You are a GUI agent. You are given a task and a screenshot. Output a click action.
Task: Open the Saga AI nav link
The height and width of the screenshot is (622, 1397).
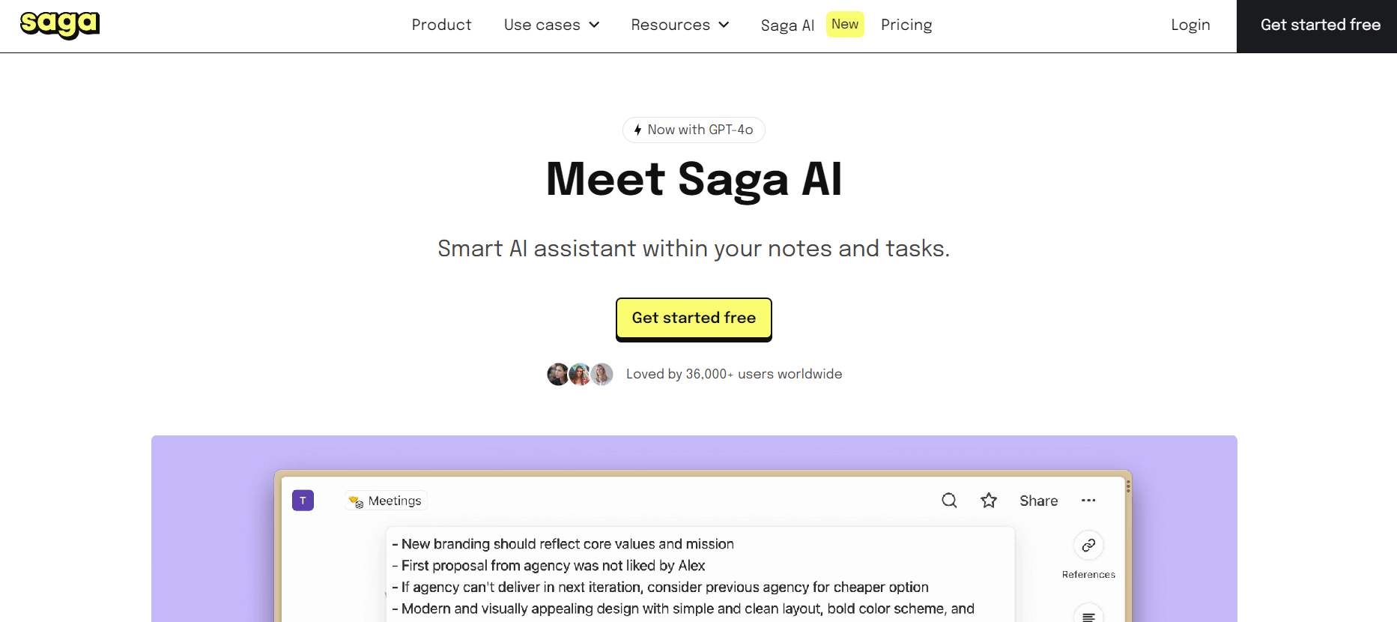point(787,25)
